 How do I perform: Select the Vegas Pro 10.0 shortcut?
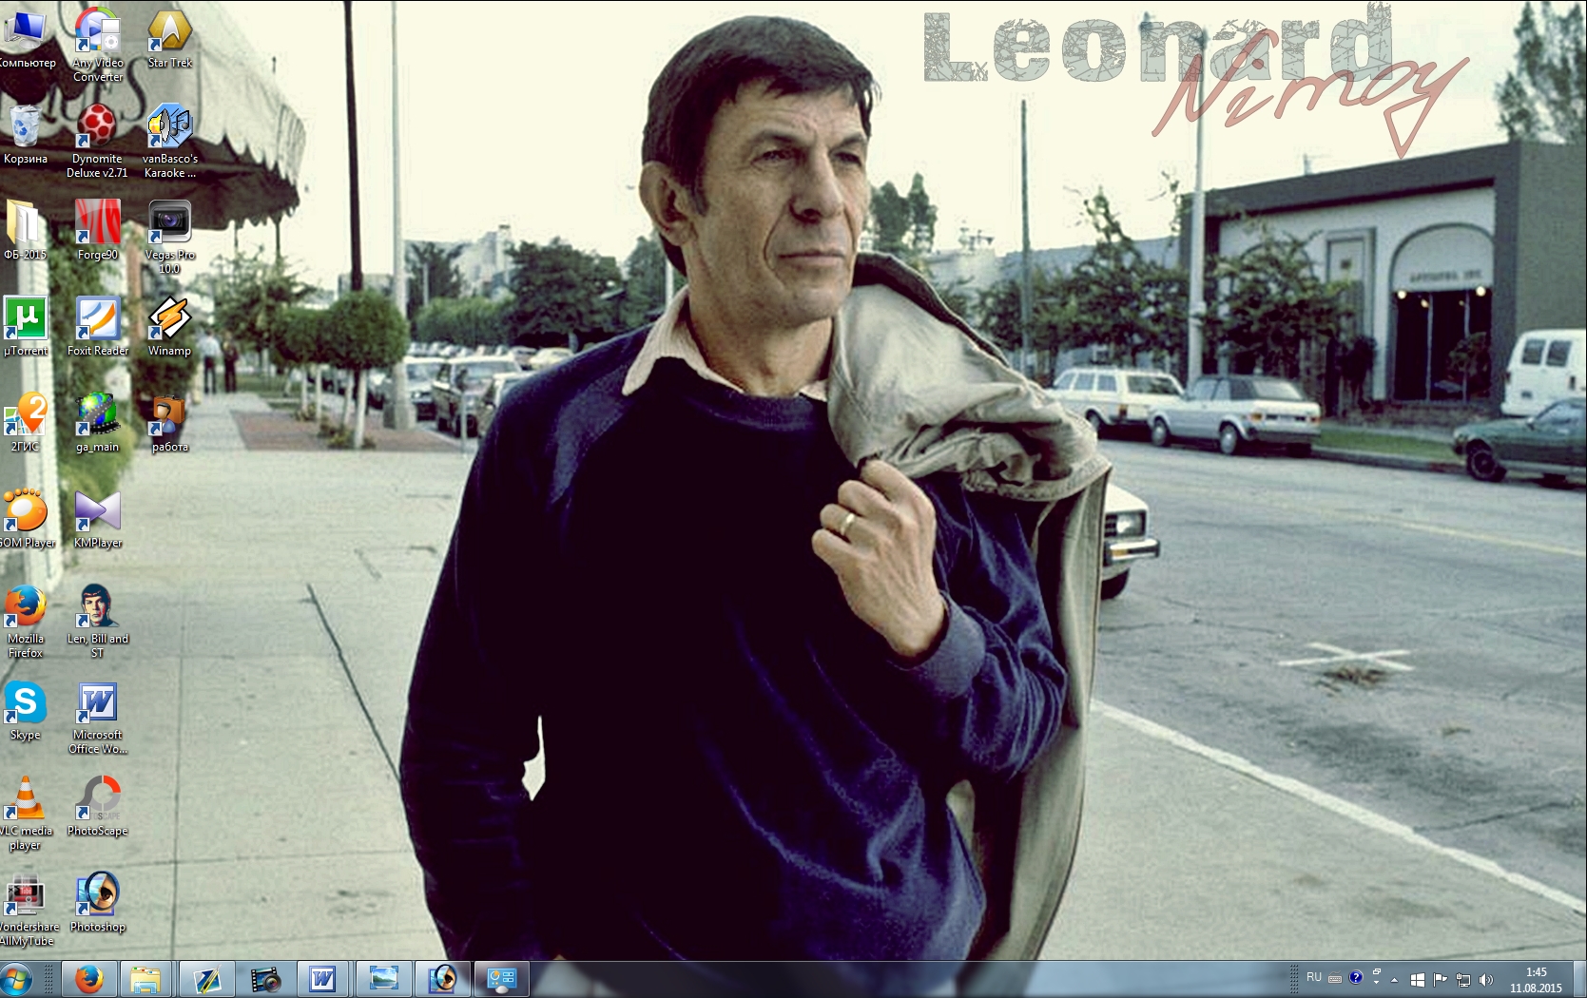[x=170, y=238]
